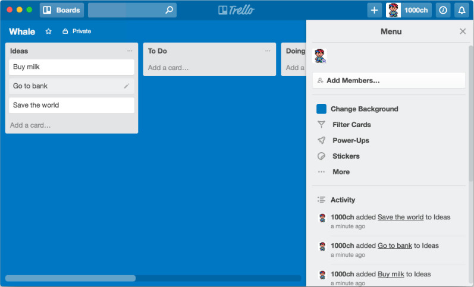Image resolution: width=474 pixels, height=287 pixels.
Task: Open the Ideas list options menu
Action: pyautogui.click(x=130, y=51)
